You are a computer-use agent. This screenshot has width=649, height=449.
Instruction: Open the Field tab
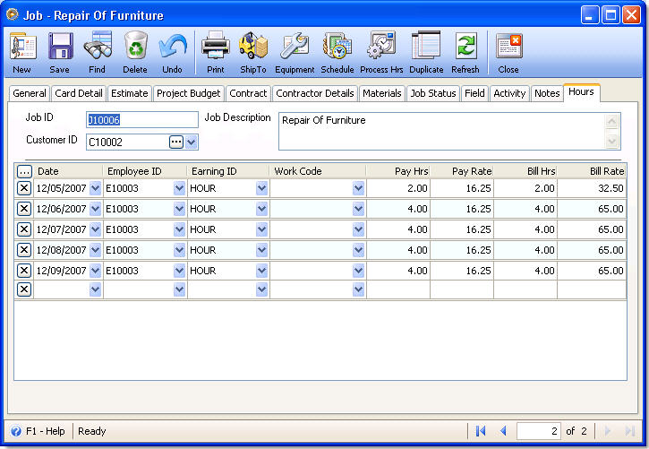click(474, 93)
